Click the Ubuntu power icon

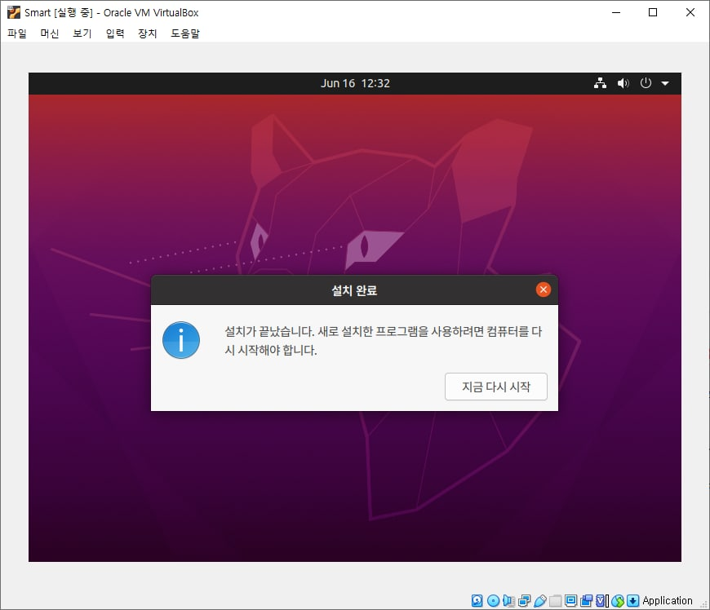point(646,83)
